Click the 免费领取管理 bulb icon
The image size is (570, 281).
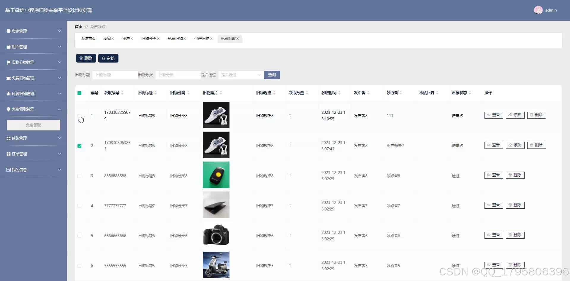coord(9,109)
